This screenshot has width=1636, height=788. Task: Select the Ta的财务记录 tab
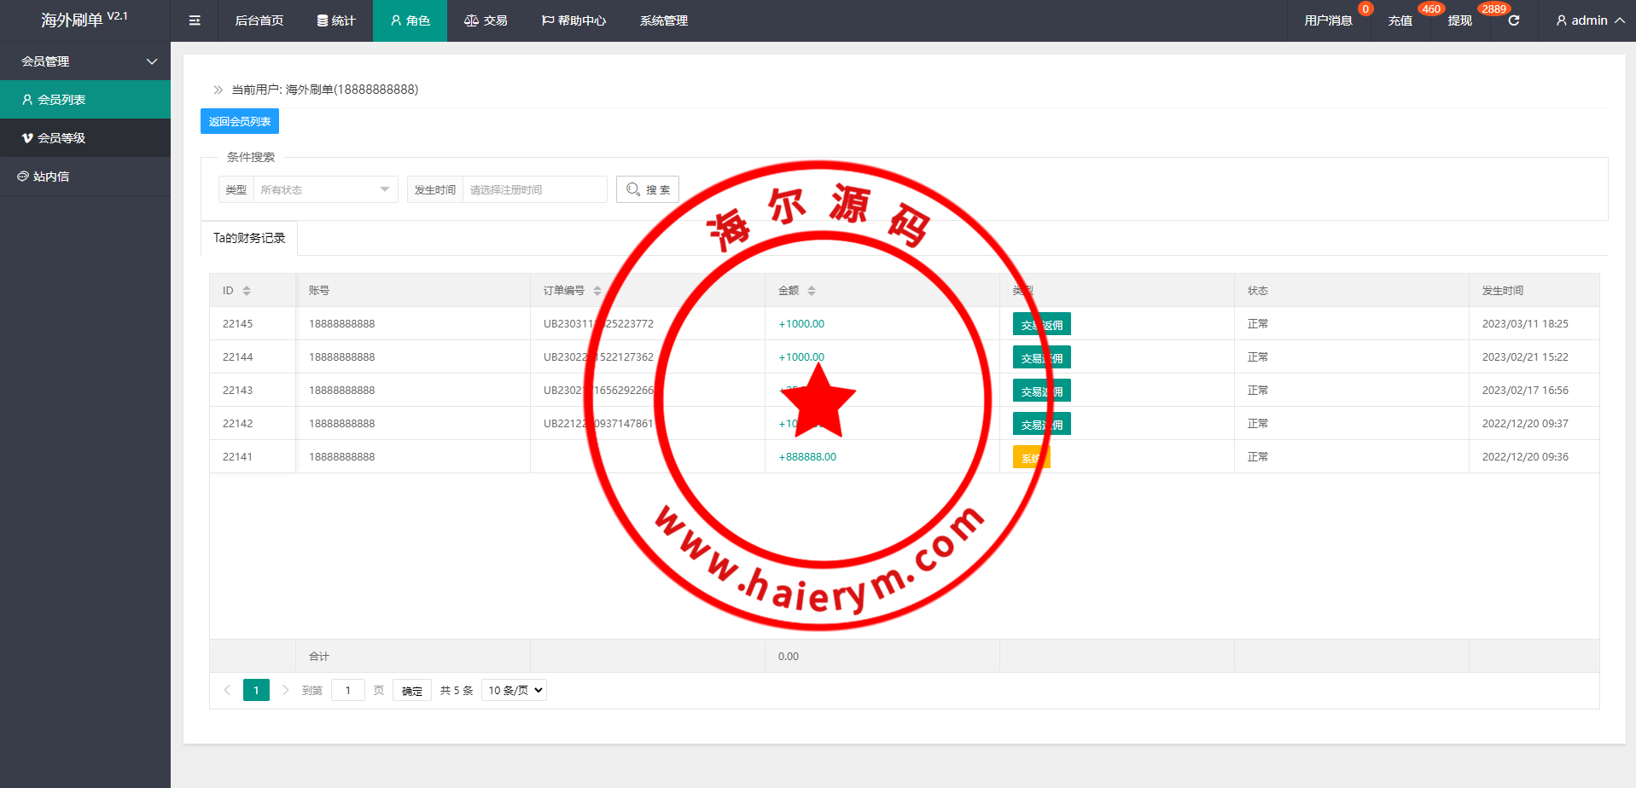click(x=249, y=238)
